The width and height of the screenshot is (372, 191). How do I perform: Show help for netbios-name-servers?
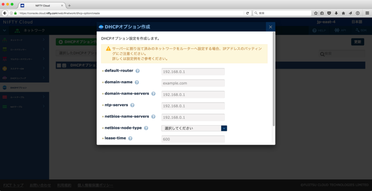(x=153, y=116)
